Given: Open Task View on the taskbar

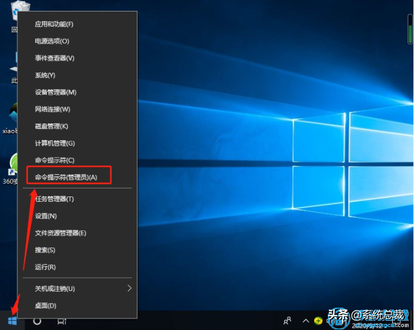Looking at the screenshot, I should coord(61,321).
